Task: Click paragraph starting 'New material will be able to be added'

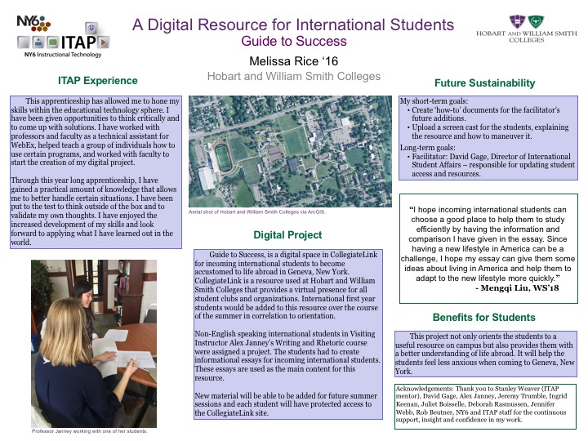Action: [286, 404]
